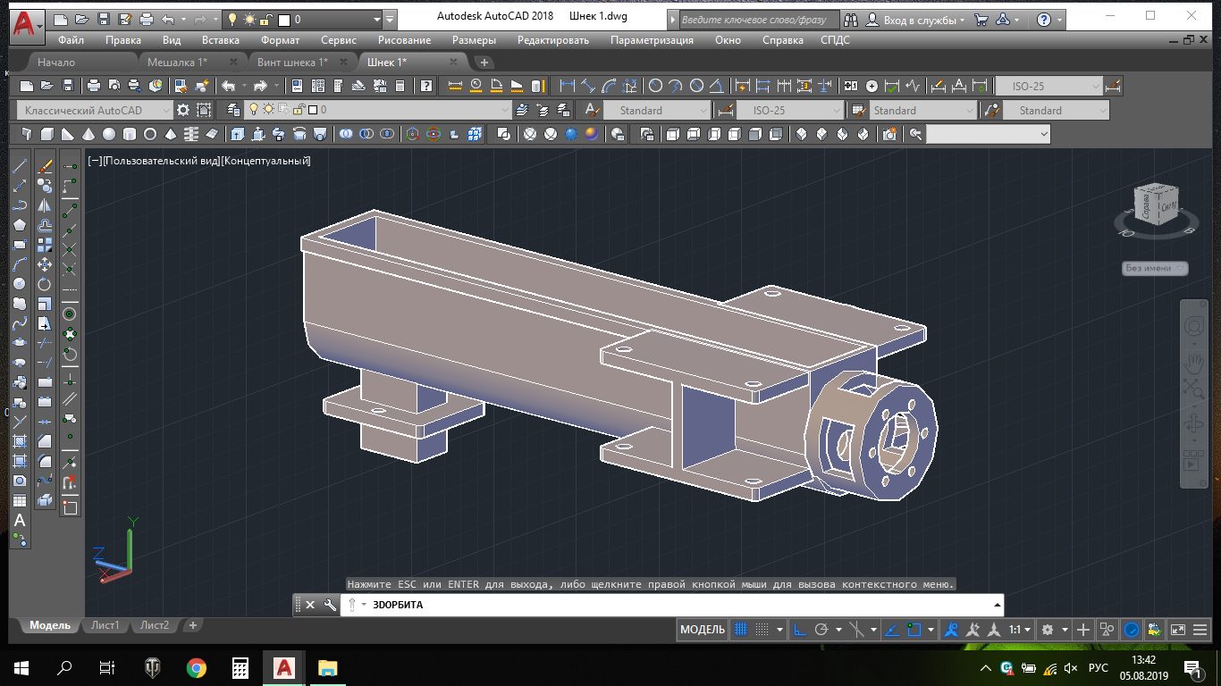The image size is (1221, 686).
Task: Expand the layer list dropdown
Action: coord(505,110)
